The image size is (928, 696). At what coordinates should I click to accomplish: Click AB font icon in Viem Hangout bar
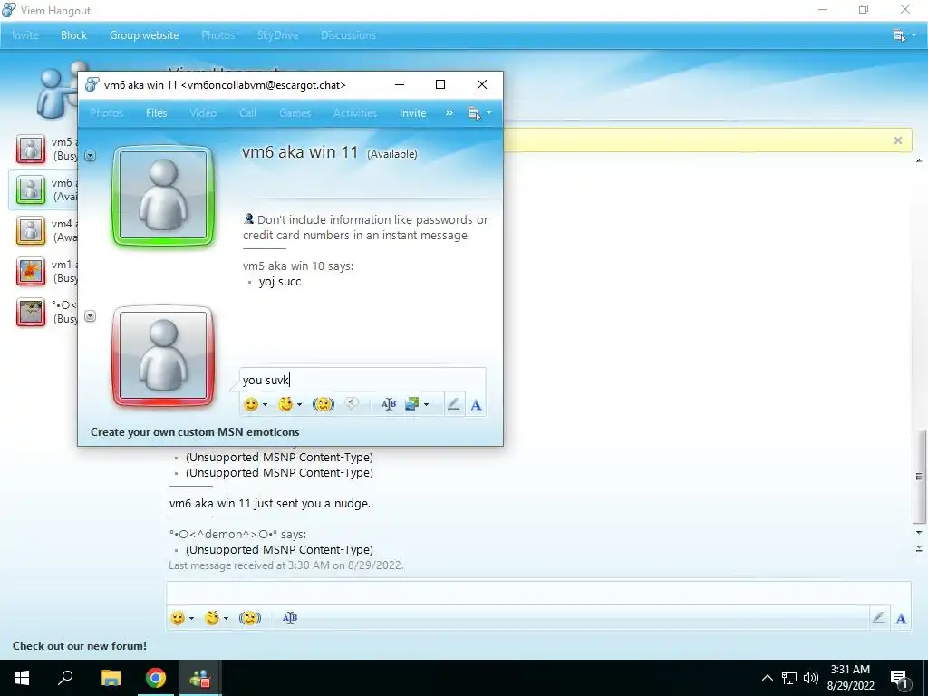(x=290, y=618)
